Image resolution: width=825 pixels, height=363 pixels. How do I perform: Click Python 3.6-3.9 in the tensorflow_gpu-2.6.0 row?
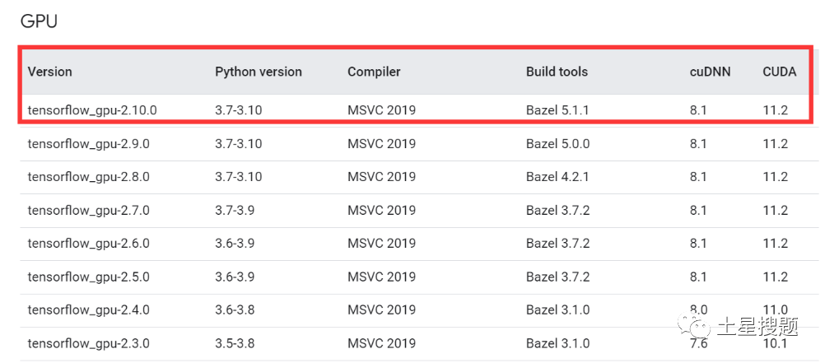tap(235, 244)
